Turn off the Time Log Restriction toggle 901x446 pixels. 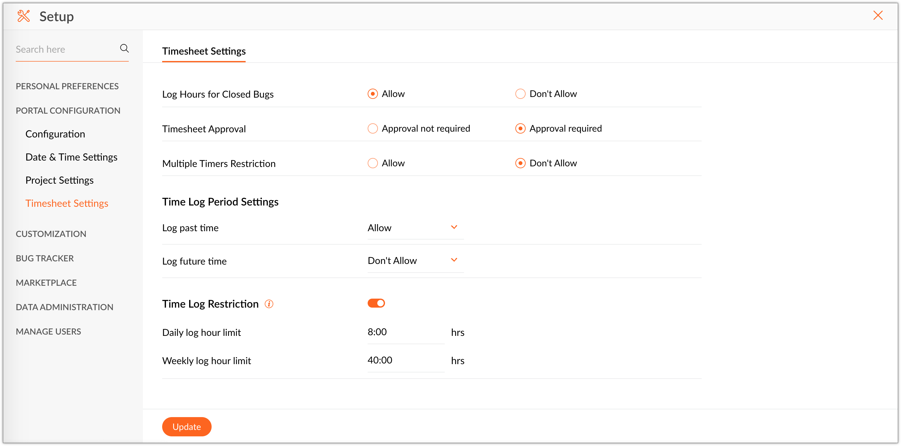point(376,303)
